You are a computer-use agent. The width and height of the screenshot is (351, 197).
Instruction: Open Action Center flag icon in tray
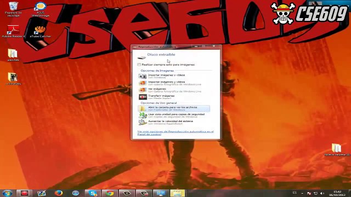309,193
